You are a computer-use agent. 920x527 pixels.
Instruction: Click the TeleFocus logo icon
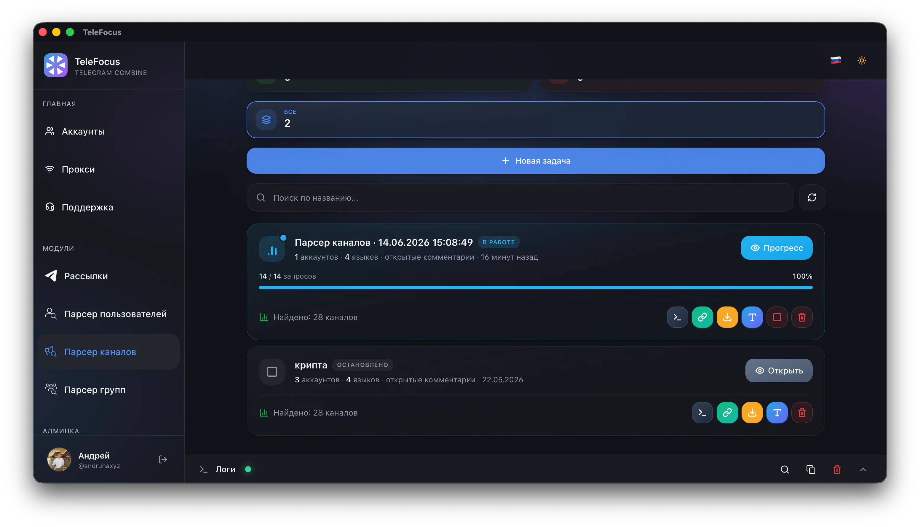pos(56,65)
